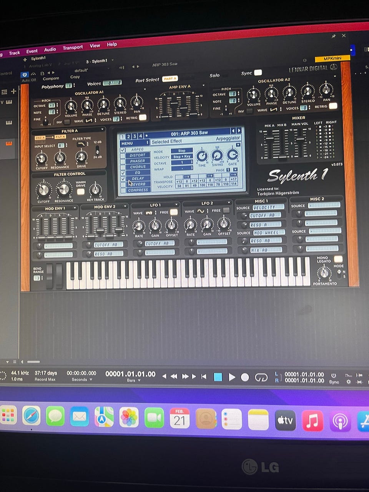Enable the DISTORT effect checkbox

pos(123,156)
